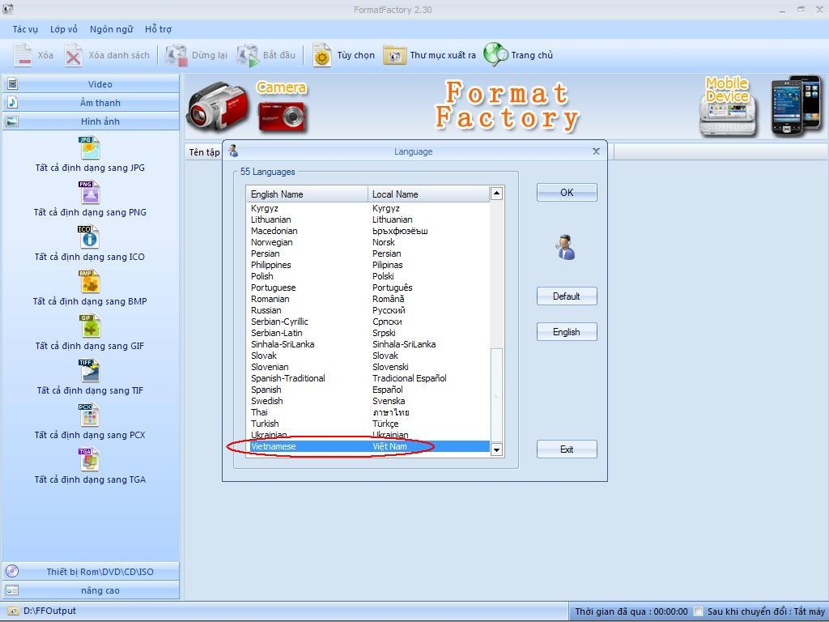The image size is (829, 622).
Task: Select the Russian language row
Action: 368,310
